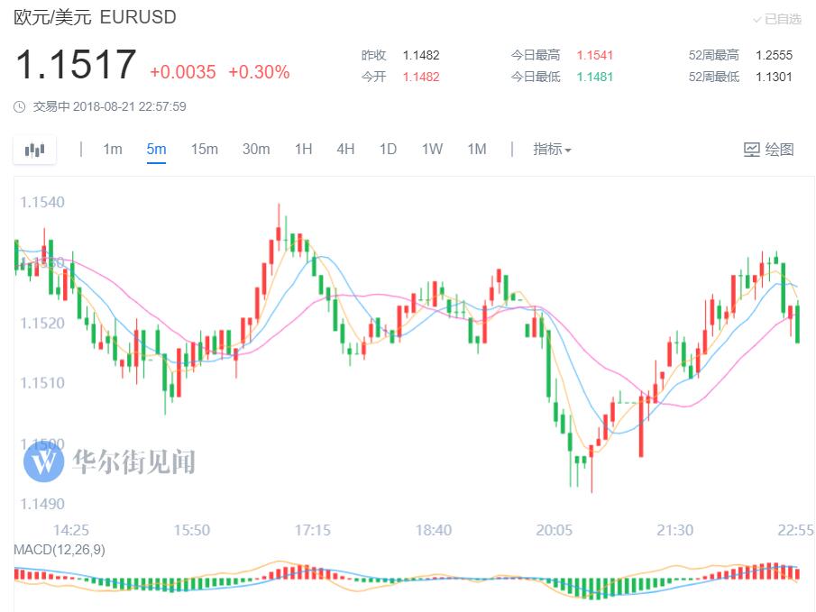The height and width of the screenshot is (612, 816).
Task: Select the 1W weekly timeframe
Action: [x=432, y=150]
